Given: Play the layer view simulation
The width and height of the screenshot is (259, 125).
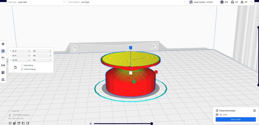Looking at the screenshot, I should point(91,123).
